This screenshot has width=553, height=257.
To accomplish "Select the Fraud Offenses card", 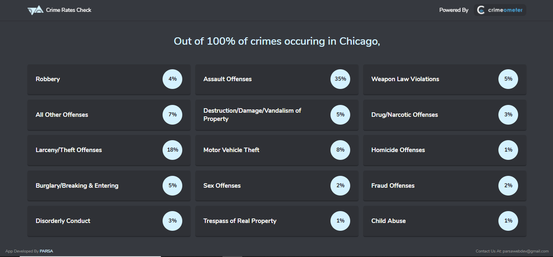I will tap(445, 186).
